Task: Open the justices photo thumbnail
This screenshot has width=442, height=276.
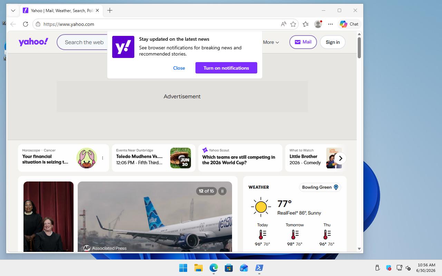Action: pos(48,217)
